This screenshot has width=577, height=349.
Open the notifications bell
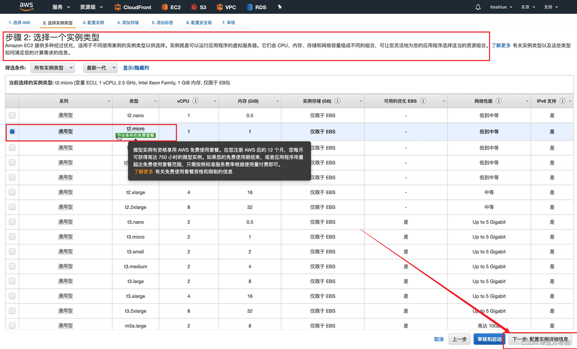click(x=478, y=7)
